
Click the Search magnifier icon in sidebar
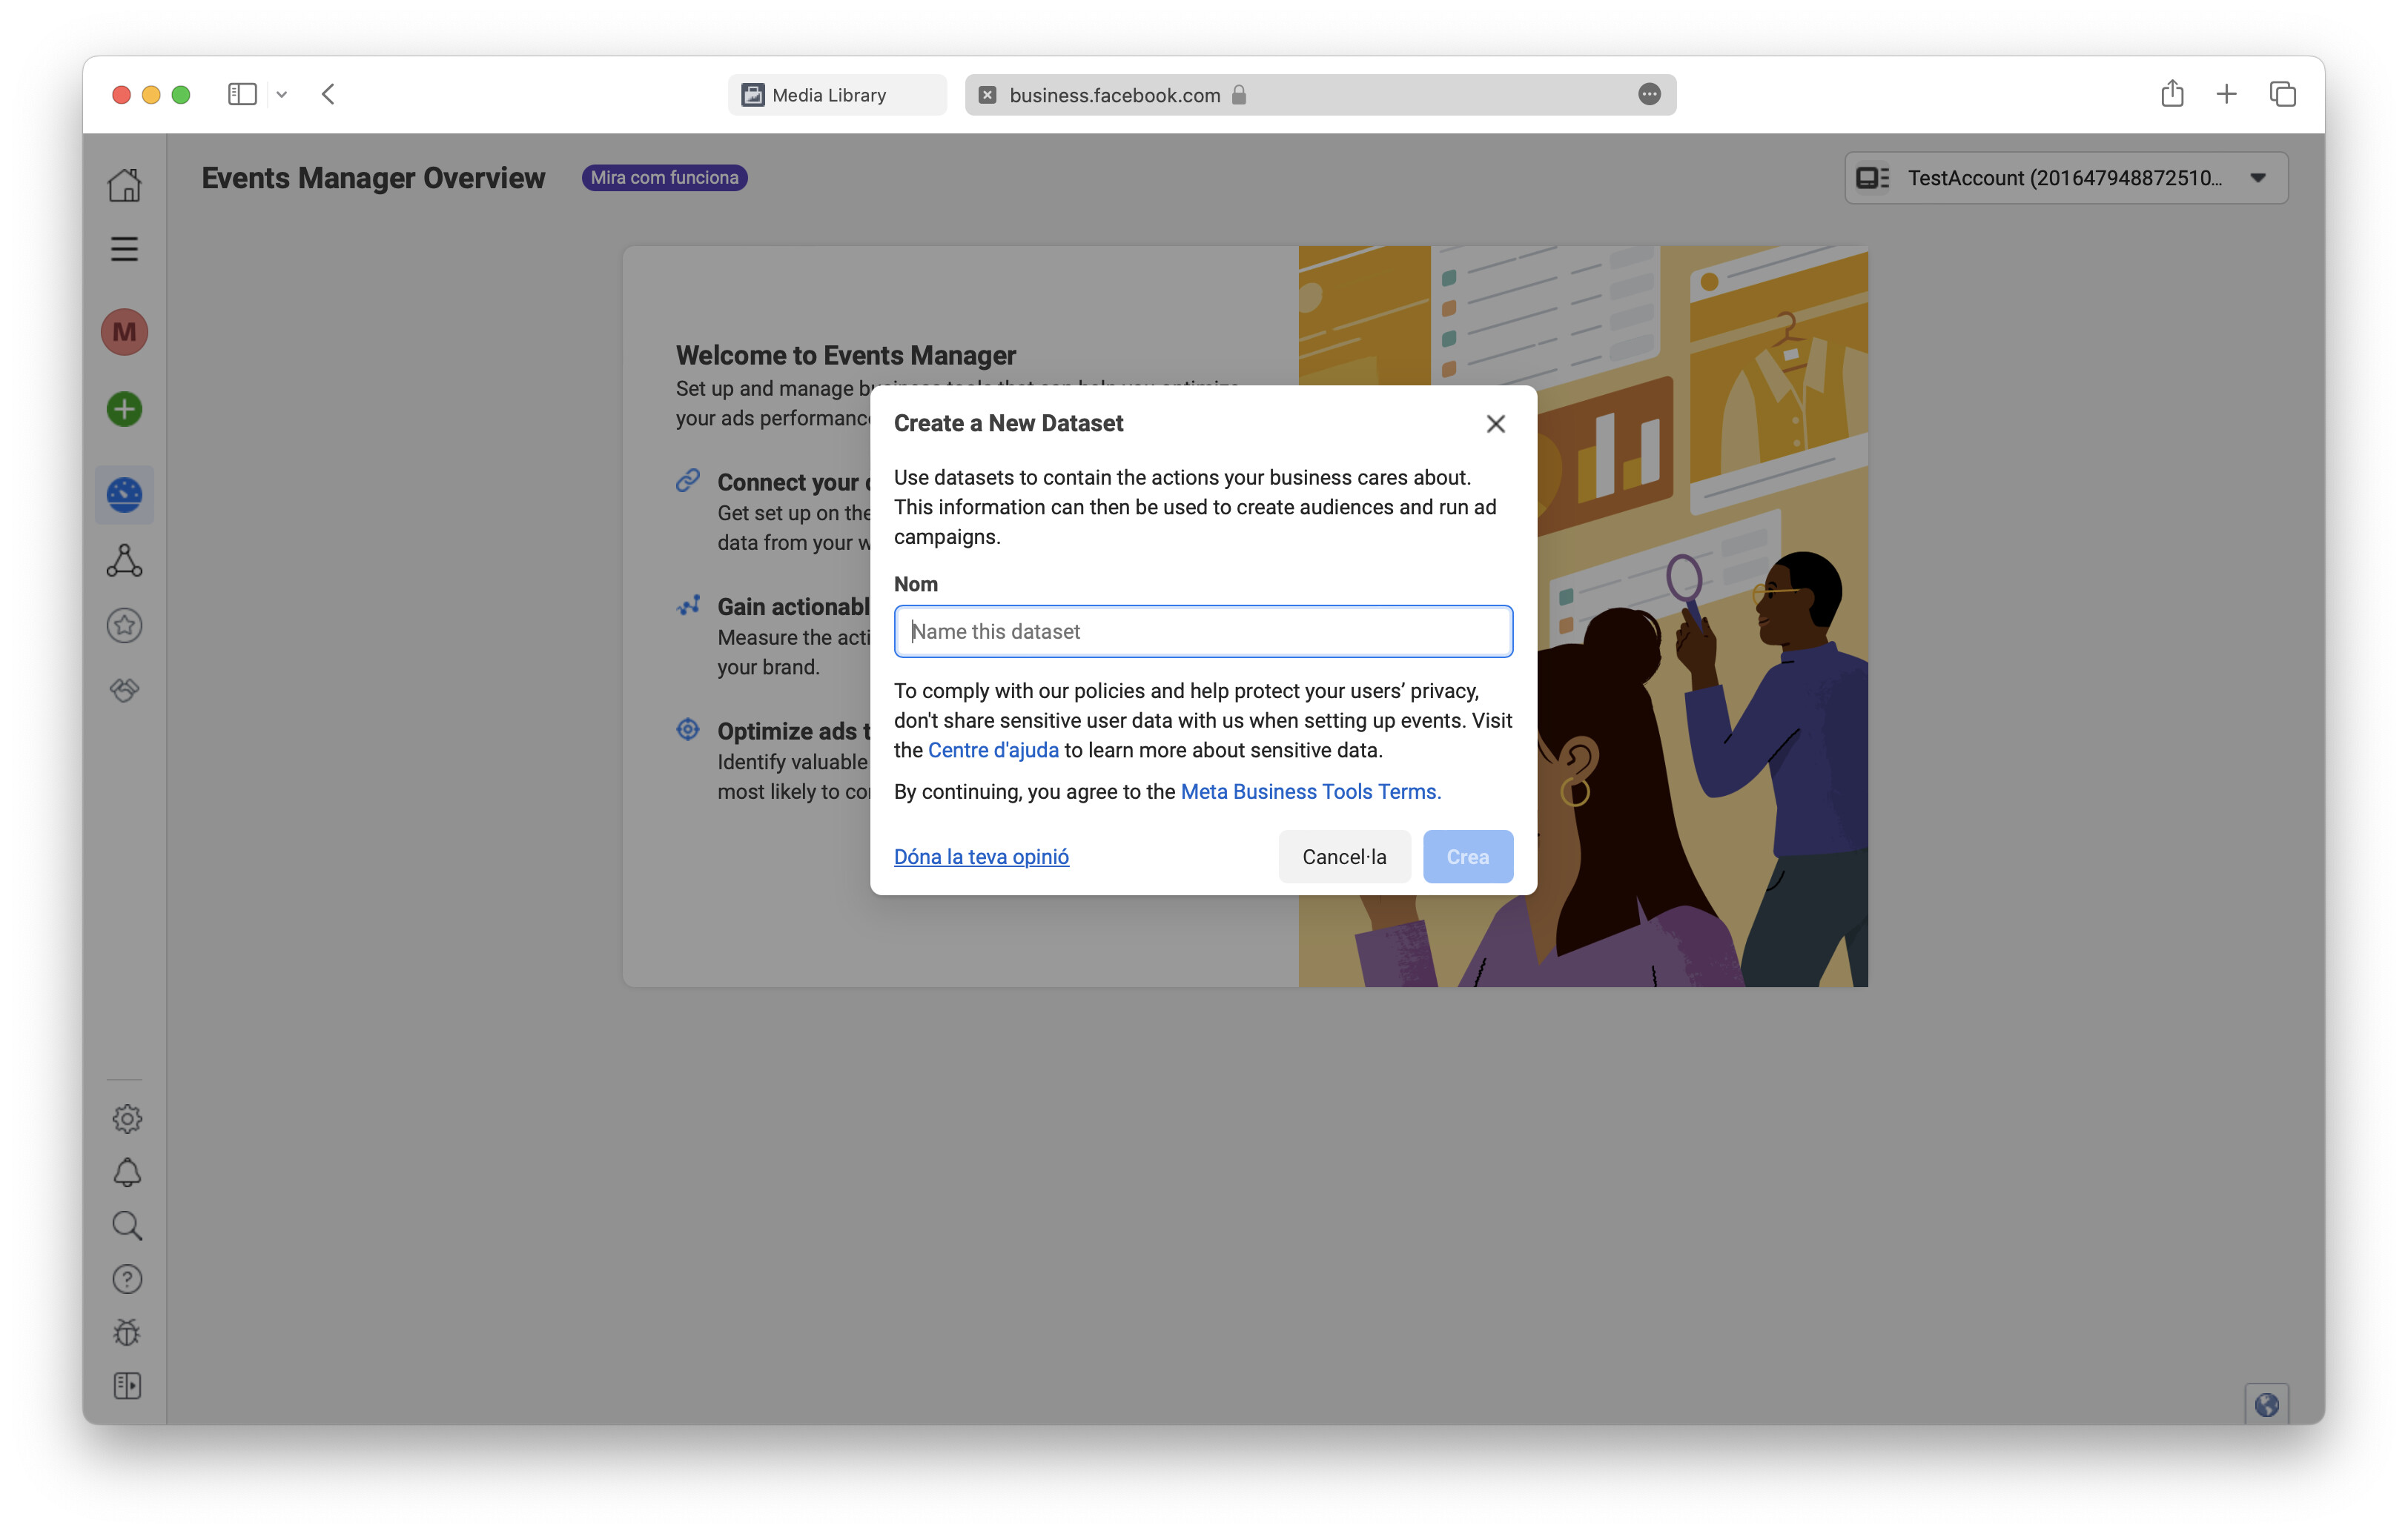pyautogui.click(x=127, y=1225)
